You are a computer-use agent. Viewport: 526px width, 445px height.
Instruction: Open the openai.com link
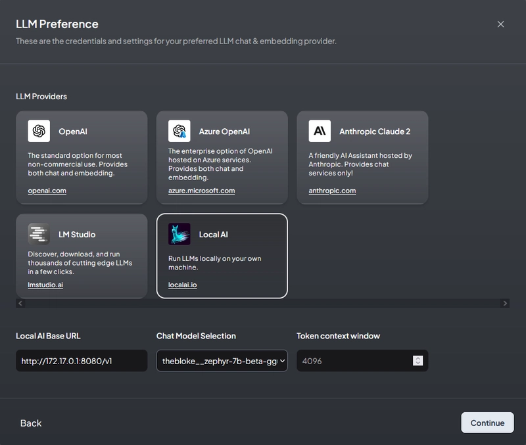tap(47, 191)
